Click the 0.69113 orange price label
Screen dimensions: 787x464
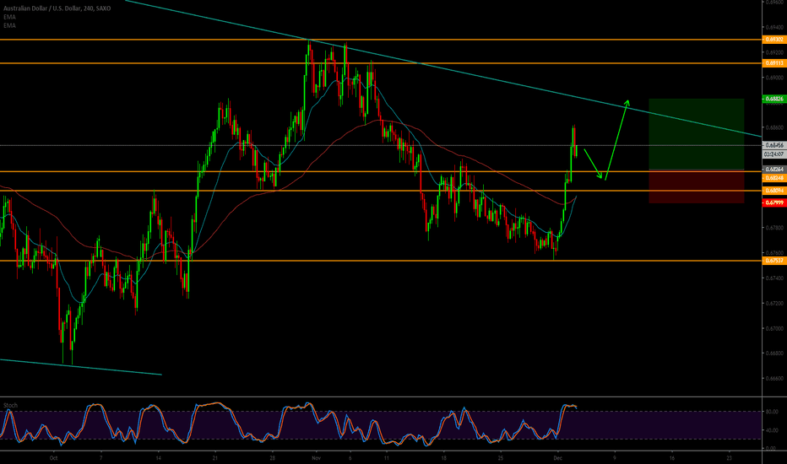(774, 63)
